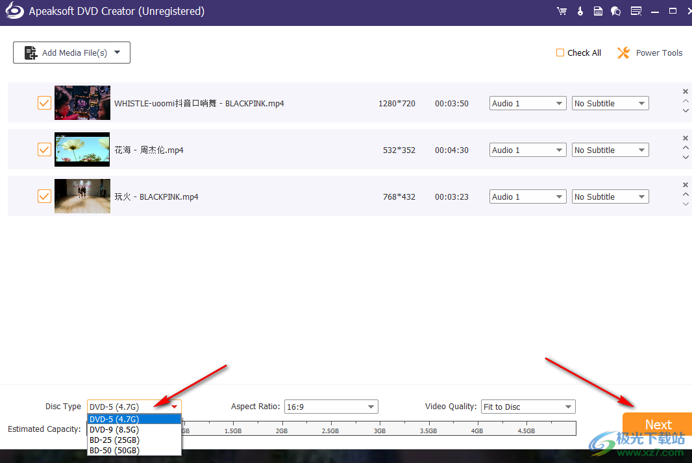Move 花海 - 周杰伦.mp4 down in list
692x463 pixels.
[686, 158]
